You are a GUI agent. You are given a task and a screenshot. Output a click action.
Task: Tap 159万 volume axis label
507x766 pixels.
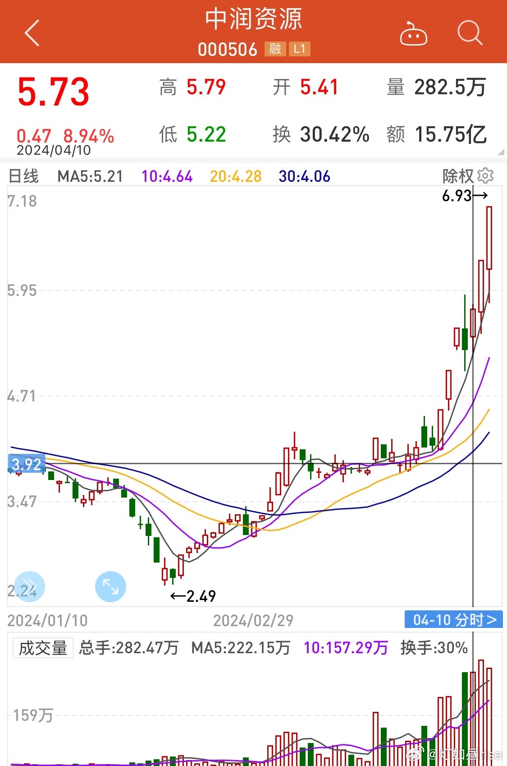[x=33, y=715]
